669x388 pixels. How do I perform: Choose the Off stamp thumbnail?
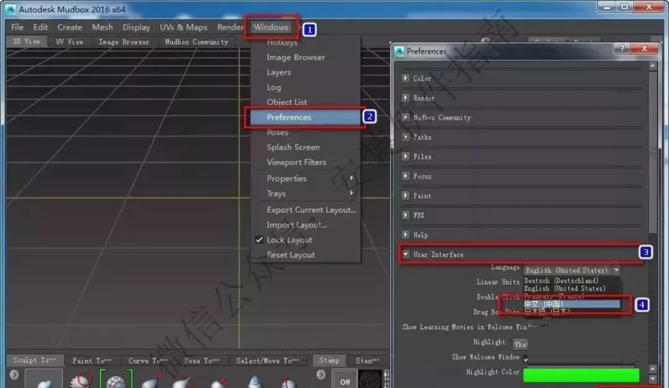(345, 379)
